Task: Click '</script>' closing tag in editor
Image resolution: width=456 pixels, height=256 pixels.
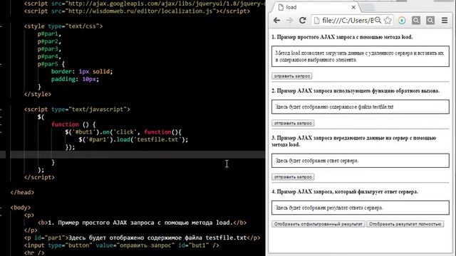Action: pos(39,177)
